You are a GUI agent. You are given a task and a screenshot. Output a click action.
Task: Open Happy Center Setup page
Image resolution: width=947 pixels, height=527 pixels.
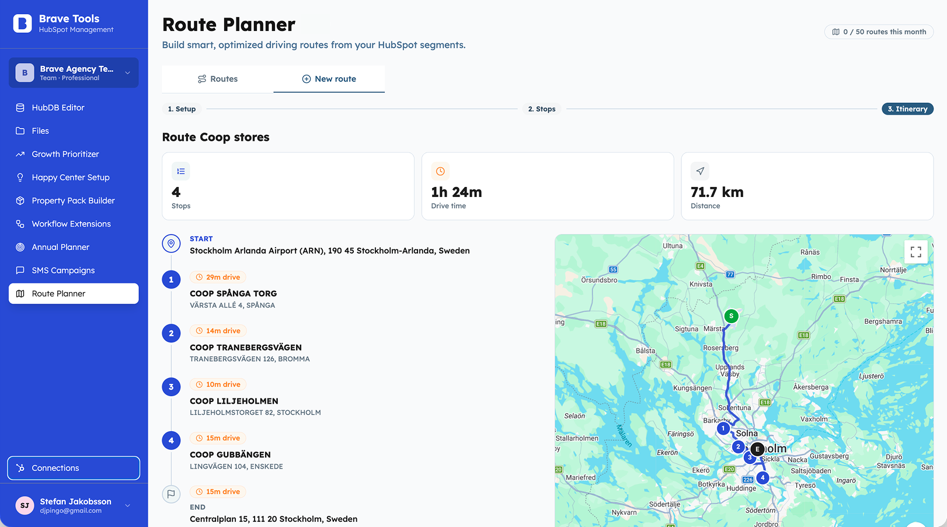[74, 178]
